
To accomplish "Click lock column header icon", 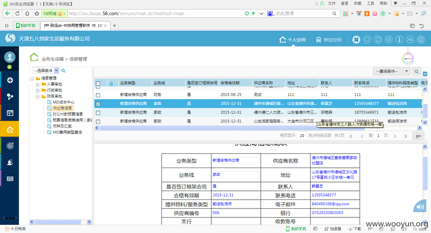I will tap(111, 83).
